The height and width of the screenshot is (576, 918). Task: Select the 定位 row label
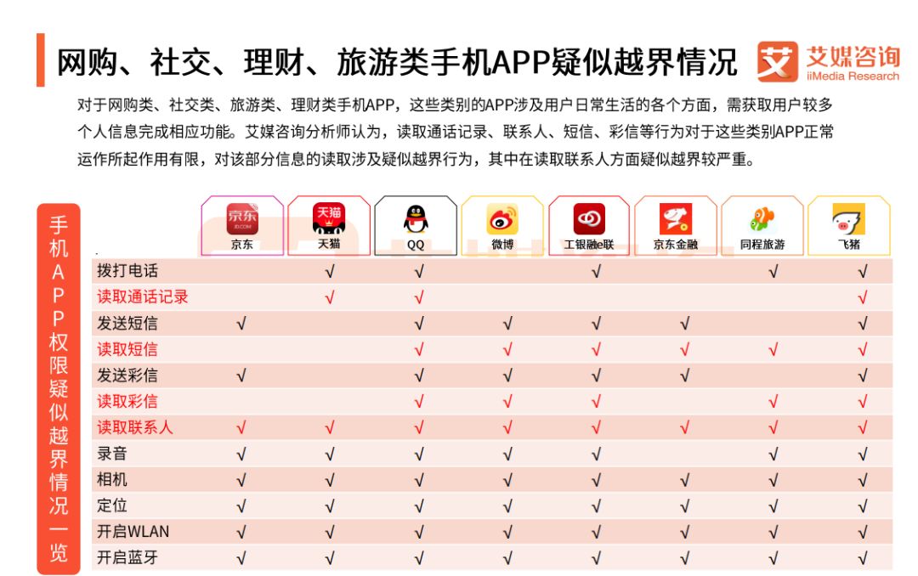112,505
